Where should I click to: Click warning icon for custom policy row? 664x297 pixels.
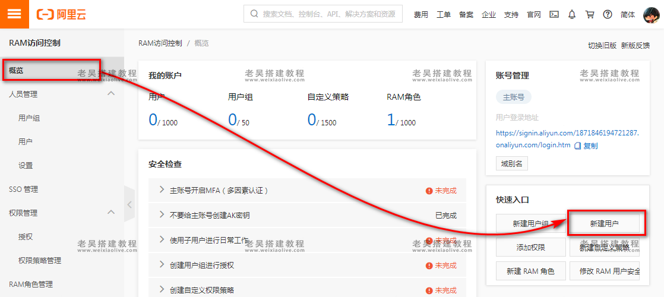pyautogui.click(x=429, y=290)
